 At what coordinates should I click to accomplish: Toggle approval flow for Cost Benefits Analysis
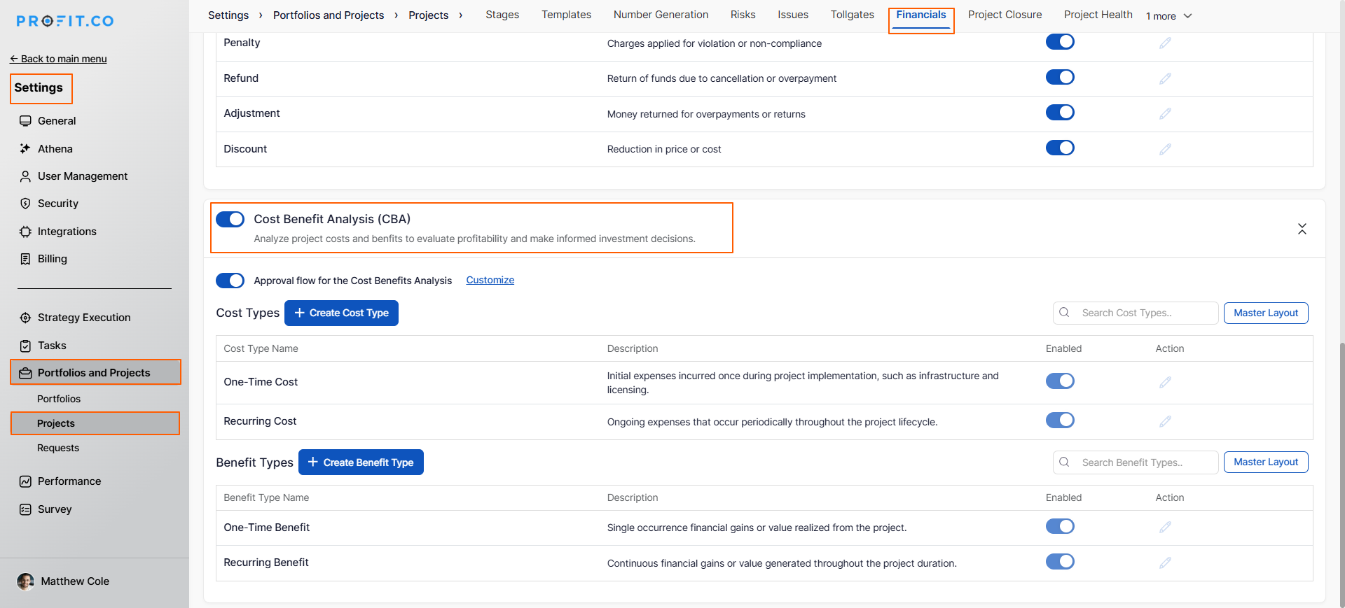point(230,281)
